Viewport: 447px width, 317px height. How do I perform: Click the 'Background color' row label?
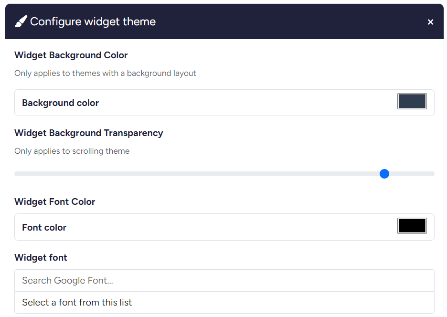coord(60,103)
